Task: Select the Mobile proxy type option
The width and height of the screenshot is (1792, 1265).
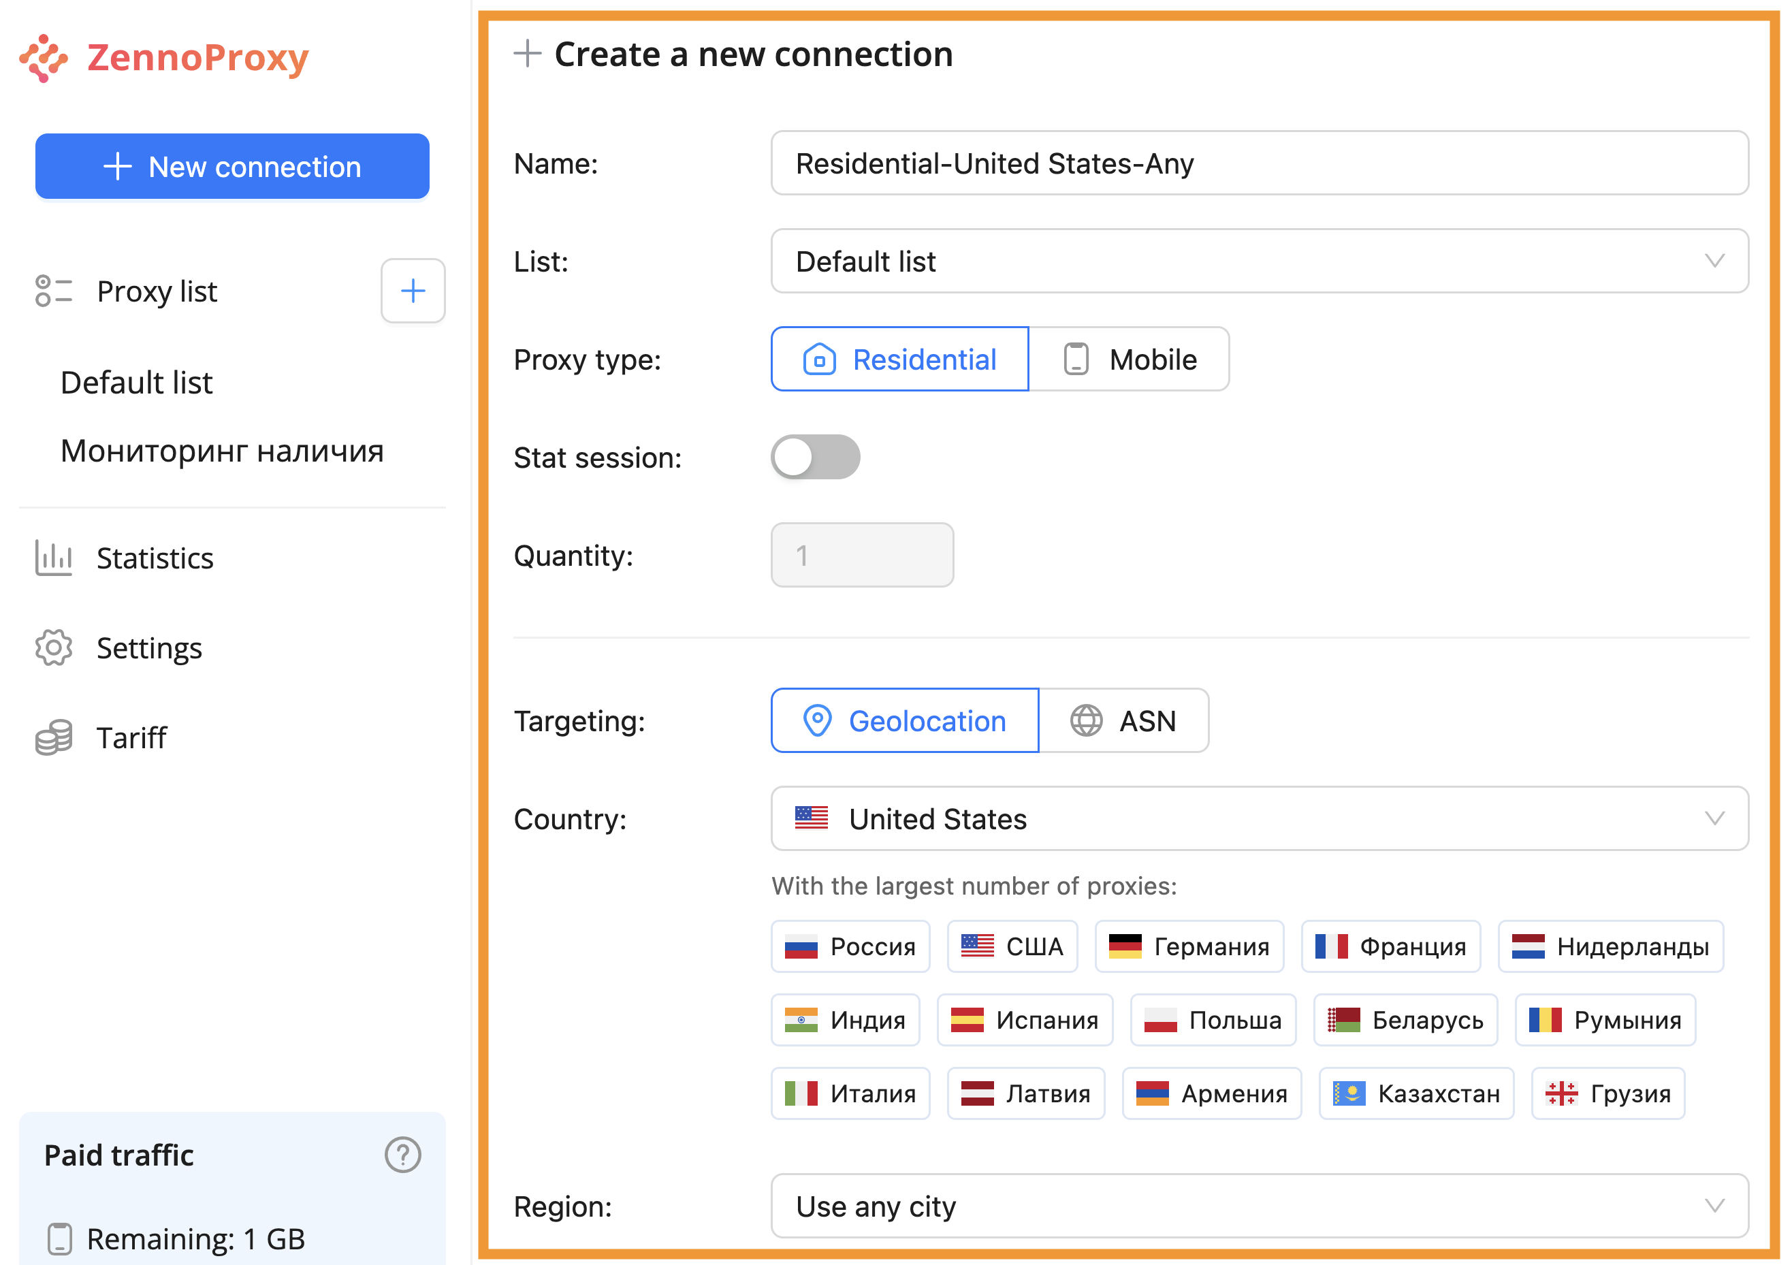Action: [x=1130, y=359]
